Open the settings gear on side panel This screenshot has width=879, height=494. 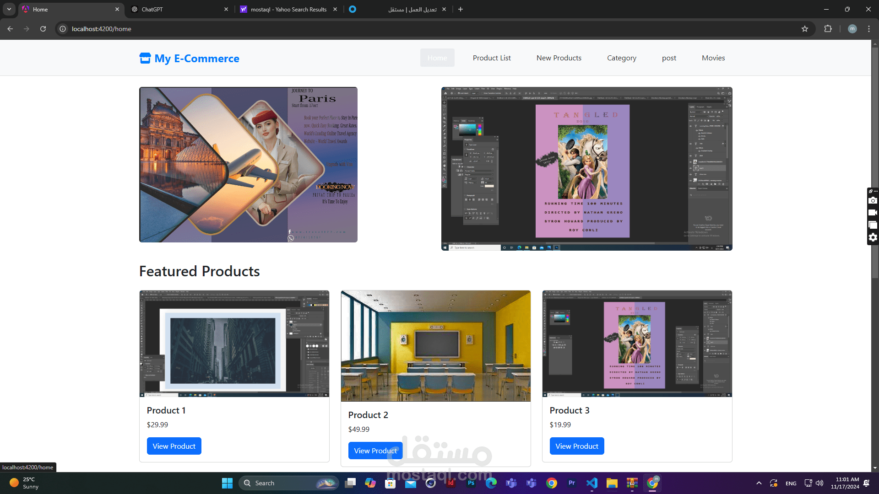pyautogui.click(x=873, y=237)
